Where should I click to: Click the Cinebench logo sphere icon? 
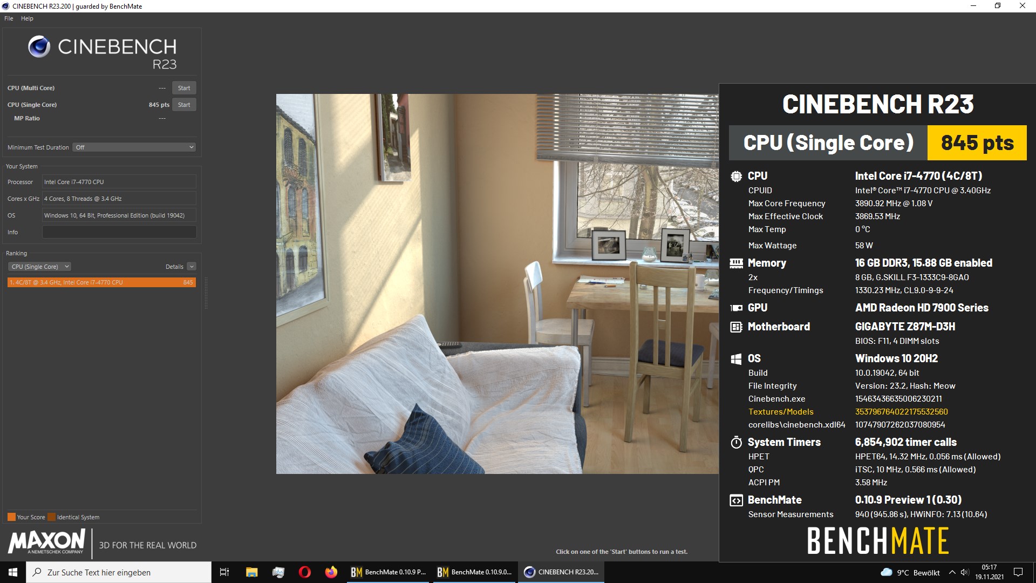(x=39, y=47)
